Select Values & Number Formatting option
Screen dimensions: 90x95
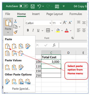pos(14,67)
